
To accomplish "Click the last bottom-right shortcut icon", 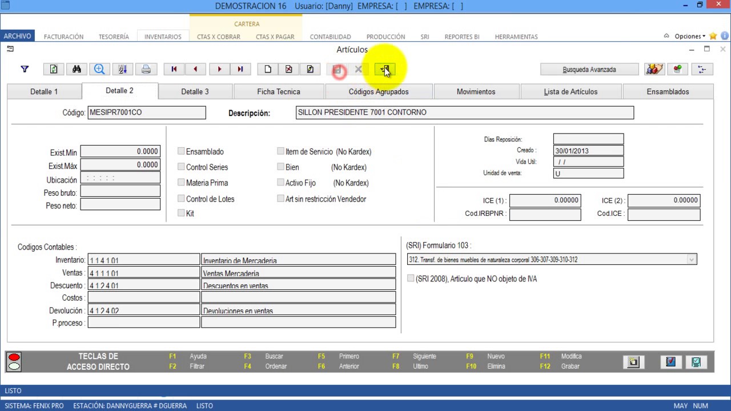I will [x=696, y=362].
